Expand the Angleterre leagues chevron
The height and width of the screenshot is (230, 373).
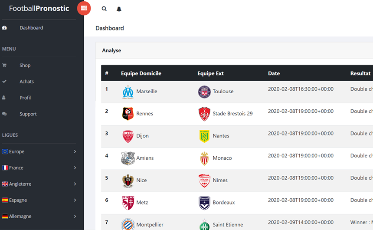pyautogui.click(x=75, y=184)
